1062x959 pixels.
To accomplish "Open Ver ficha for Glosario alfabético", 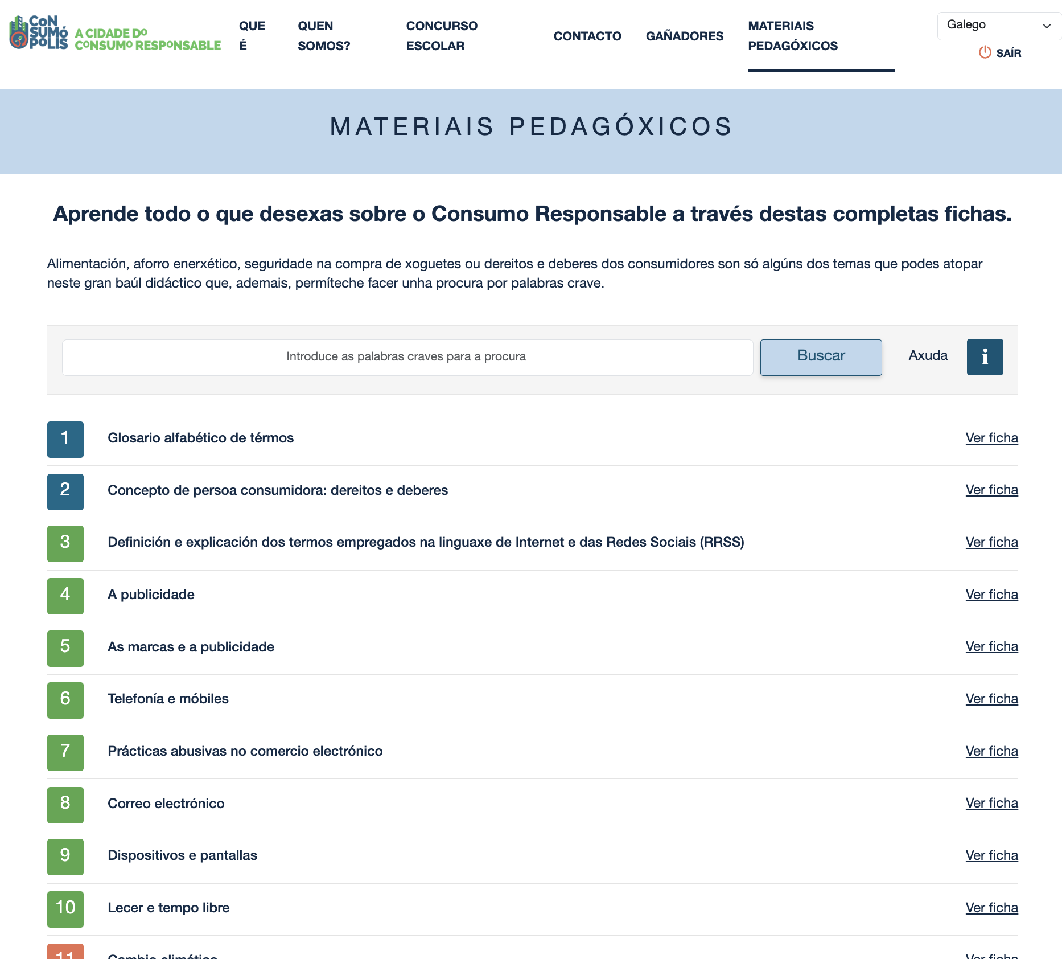I will click(x=991, y=438).
